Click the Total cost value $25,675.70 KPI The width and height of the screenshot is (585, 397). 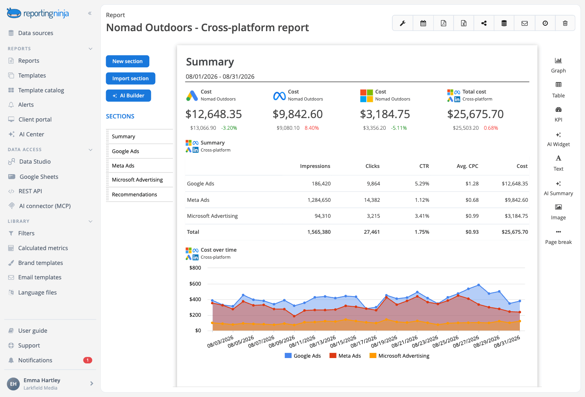coord(475,114)
